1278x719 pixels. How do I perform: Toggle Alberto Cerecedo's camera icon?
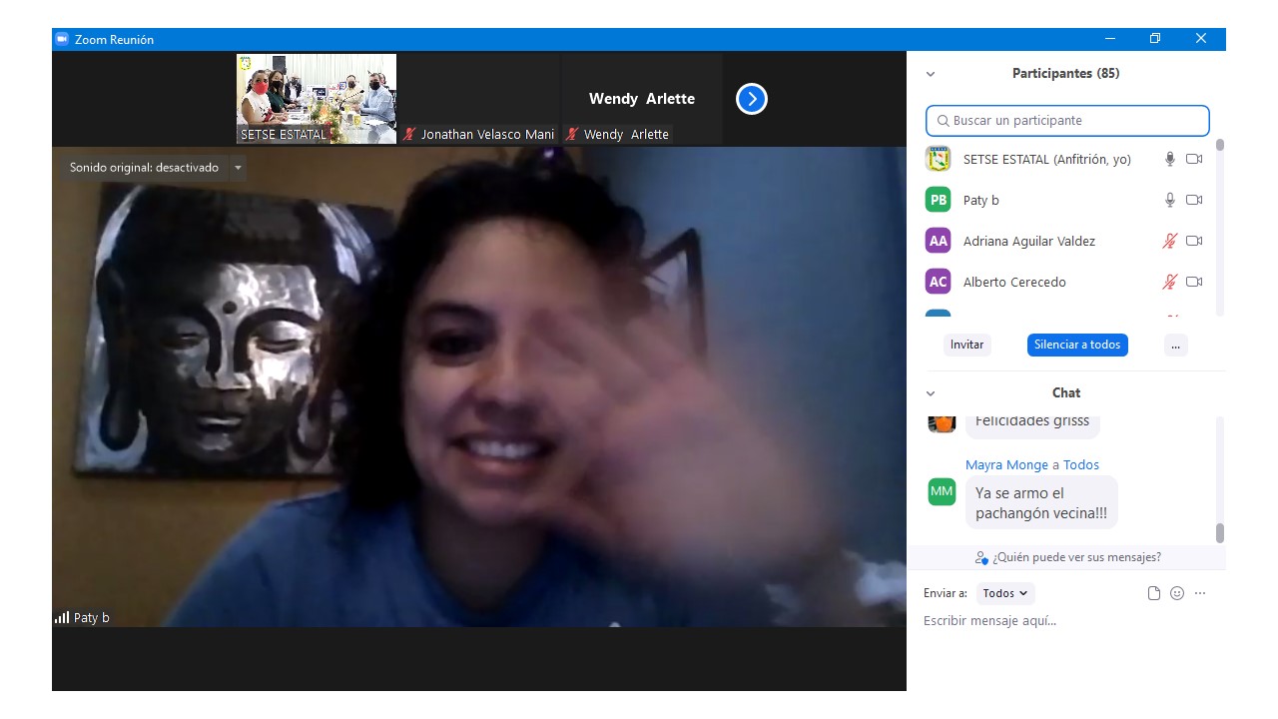[1194, 282]
